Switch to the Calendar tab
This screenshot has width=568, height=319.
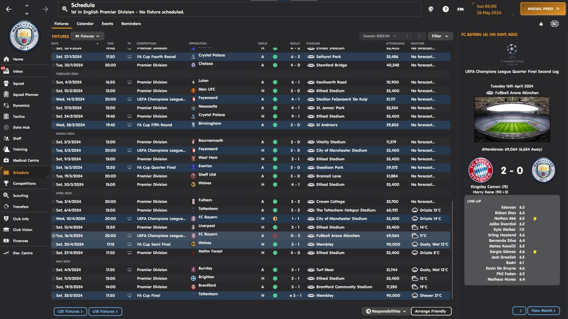pos(85,23)
